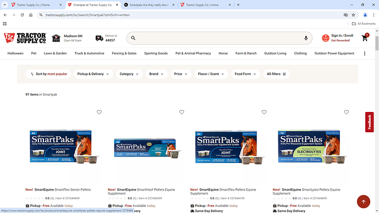379x213 pixels.
Task: Click the delivery truck icon
Action: 99,38
